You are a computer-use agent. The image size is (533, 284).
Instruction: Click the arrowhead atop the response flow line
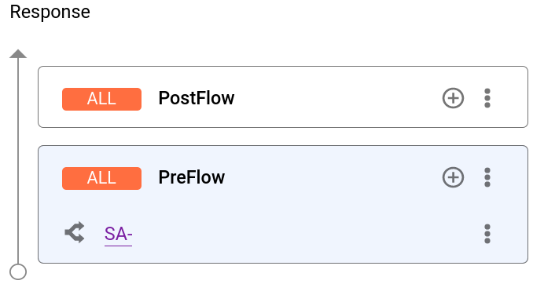click(x=18, y=53)
